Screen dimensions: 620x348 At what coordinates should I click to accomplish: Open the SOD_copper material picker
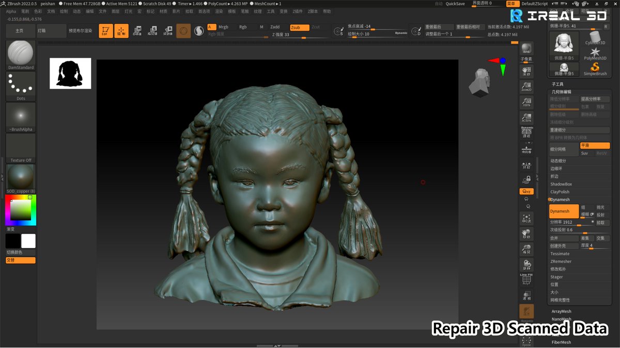21,179
